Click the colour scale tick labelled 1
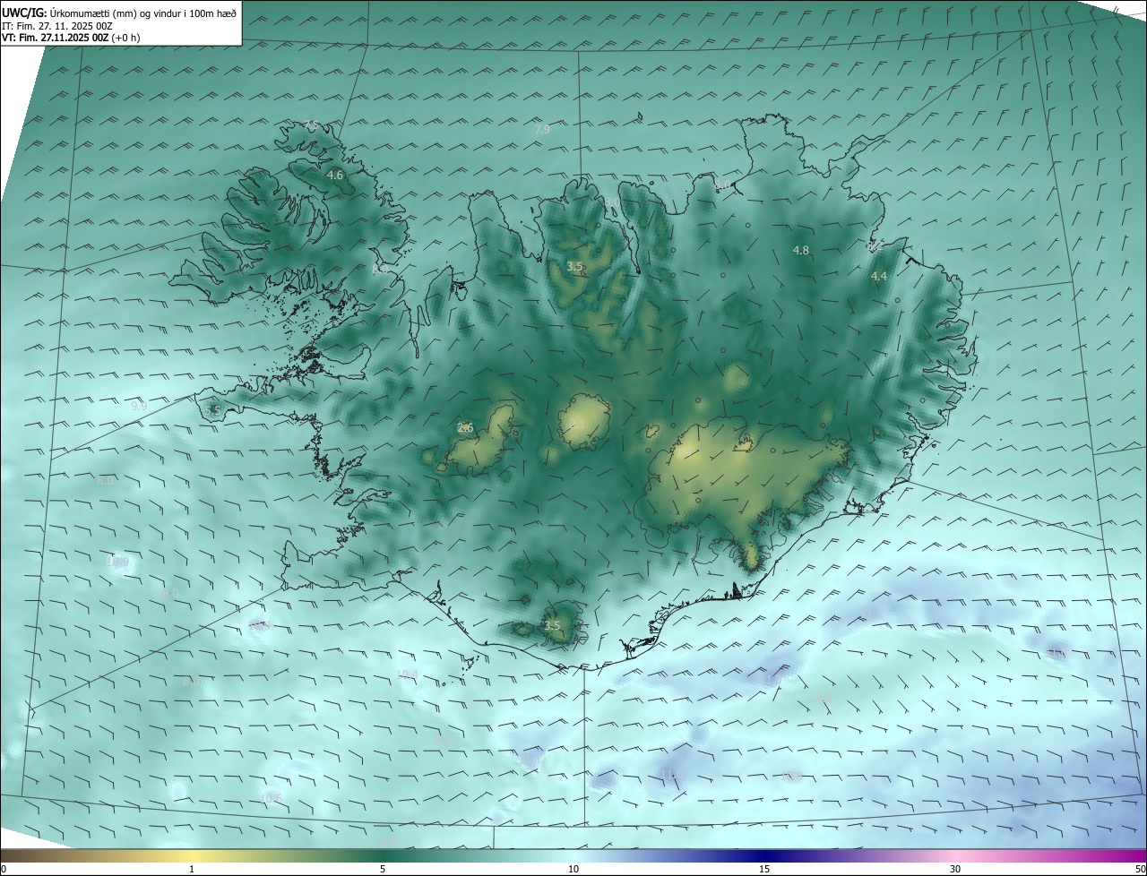The width and height of the screenshot is (1147, 876). [192, 869]
